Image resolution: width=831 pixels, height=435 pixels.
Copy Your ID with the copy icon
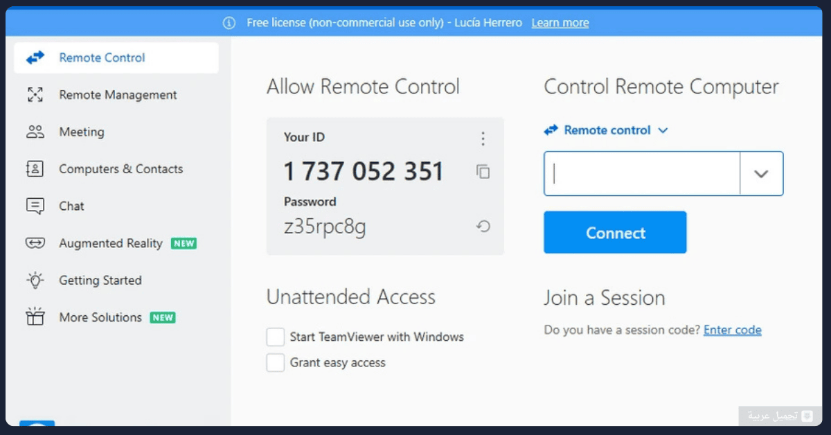(483, 171)
